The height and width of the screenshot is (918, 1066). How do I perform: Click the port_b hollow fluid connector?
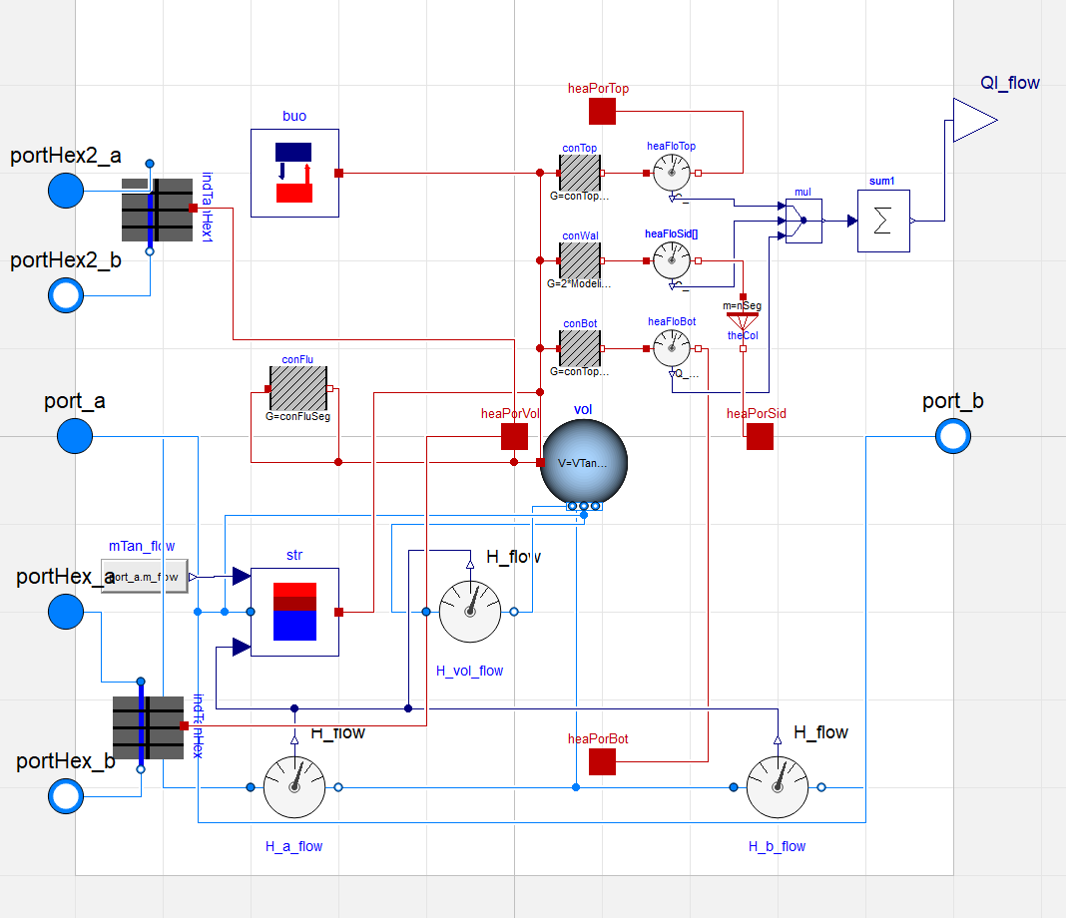click(953, 436)
